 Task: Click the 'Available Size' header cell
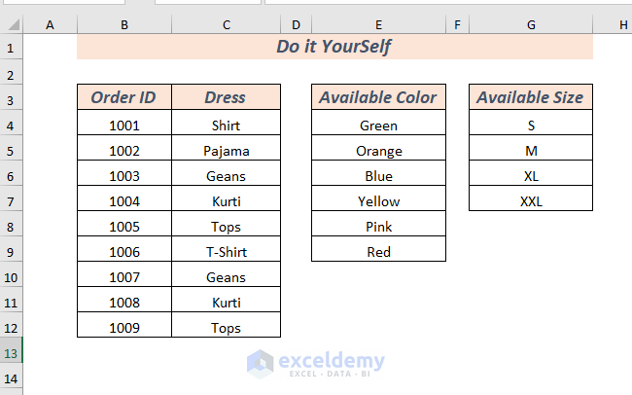point(531,97)
